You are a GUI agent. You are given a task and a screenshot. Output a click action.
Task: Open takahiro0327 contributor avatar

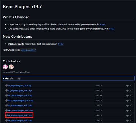pyautogui.click(x=5, y=67)
